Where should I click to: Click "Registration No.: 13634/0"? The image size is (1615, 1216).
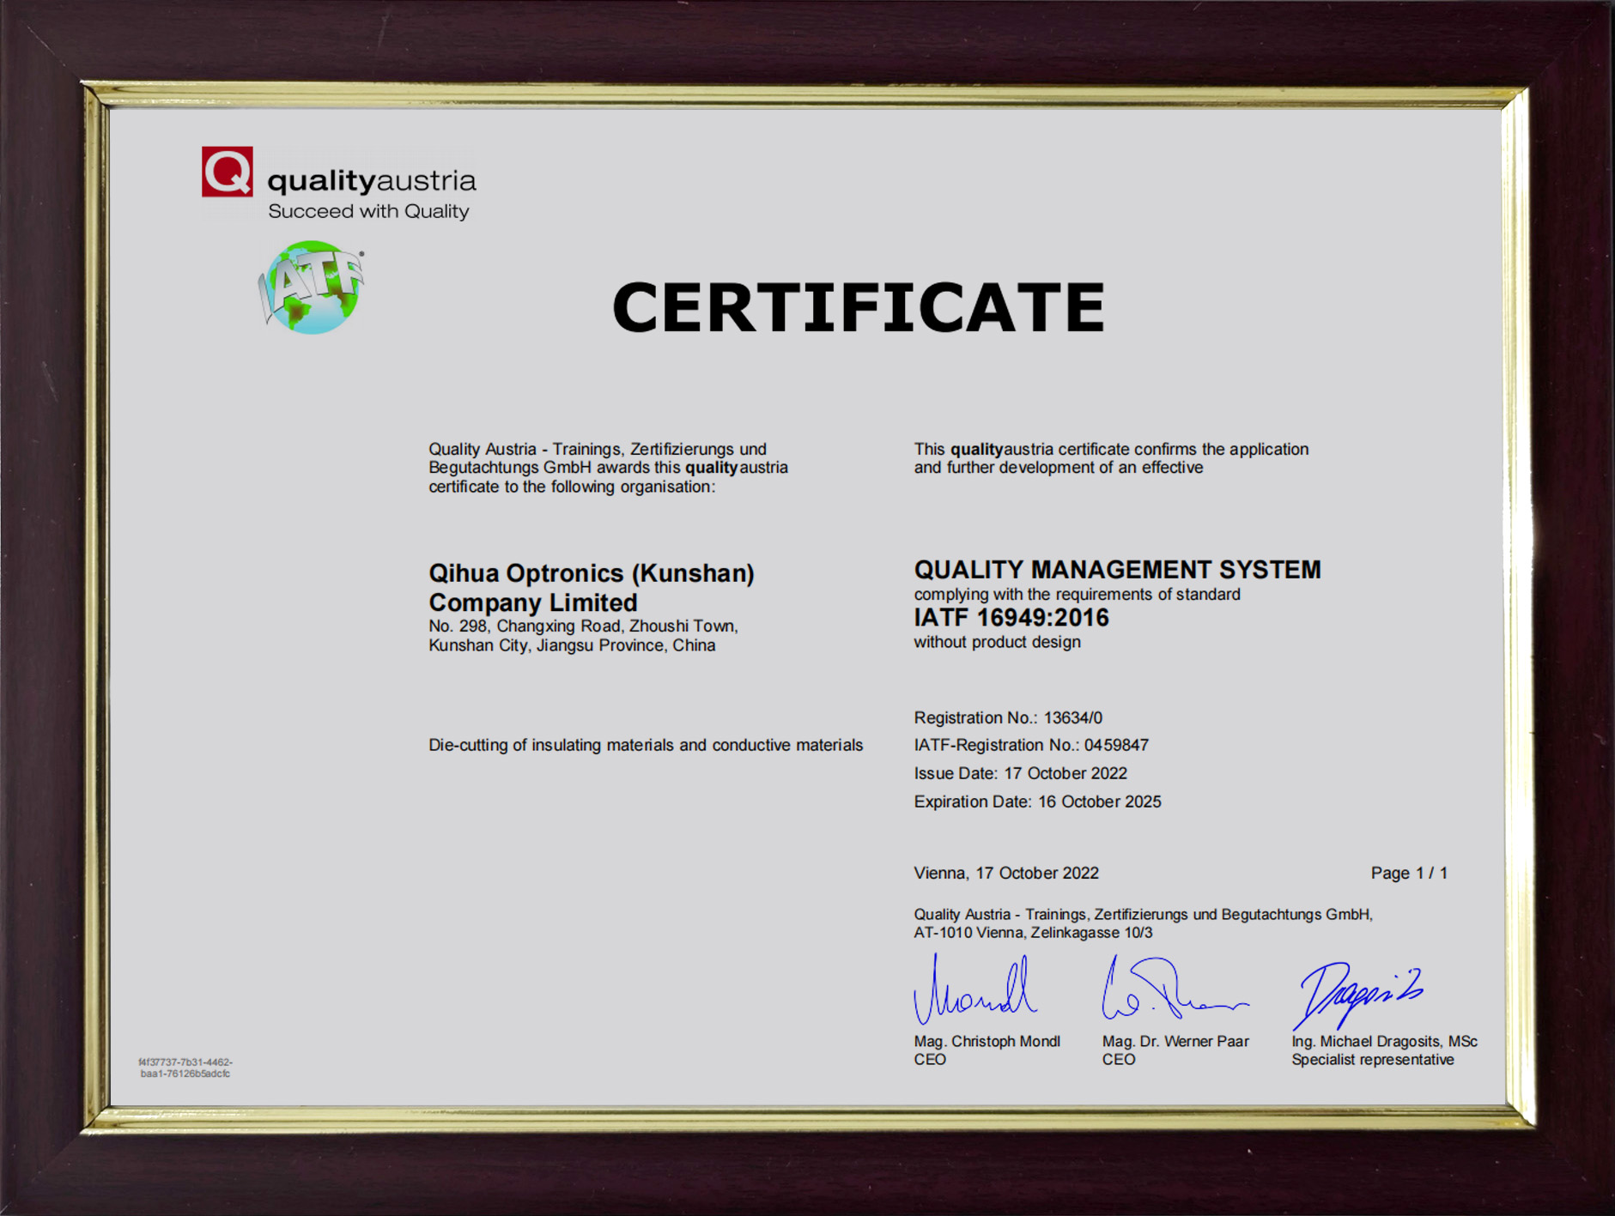1008,717
